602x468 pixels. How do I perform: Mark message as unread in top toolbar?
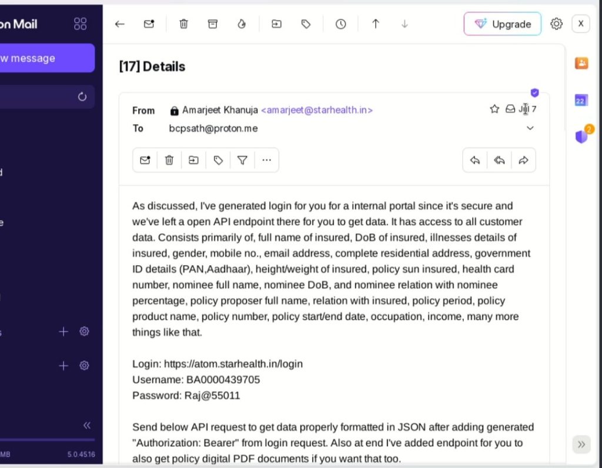pyautogui.click(x=149, y=24)
